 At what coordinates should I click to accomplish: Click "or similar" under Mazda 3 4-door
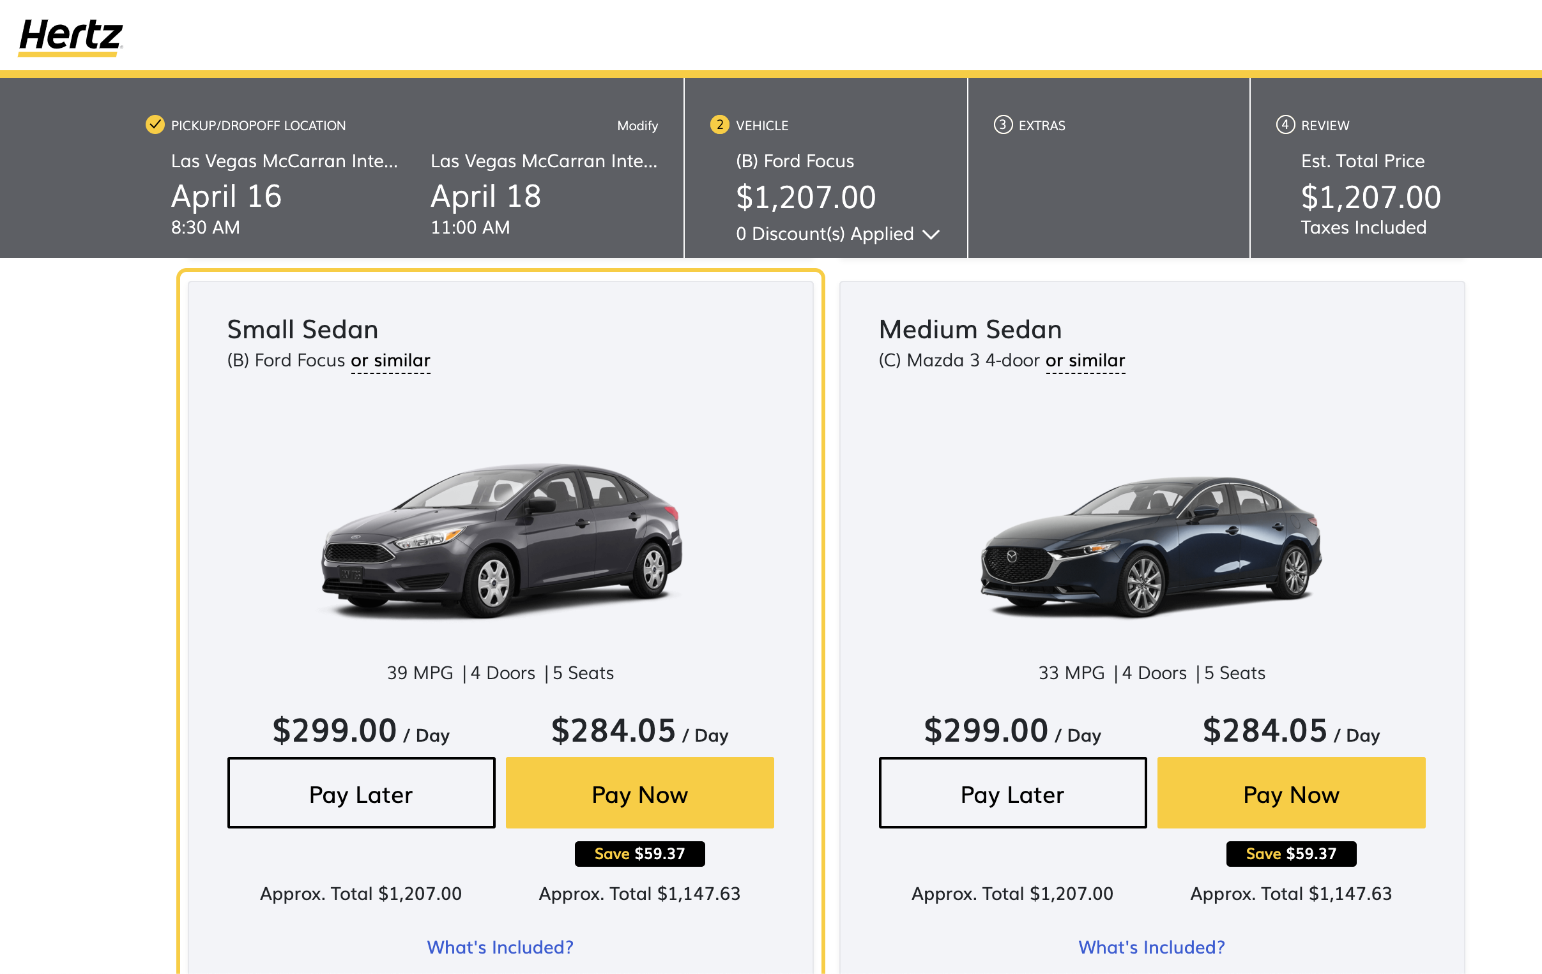click(x=1085, y=361)
